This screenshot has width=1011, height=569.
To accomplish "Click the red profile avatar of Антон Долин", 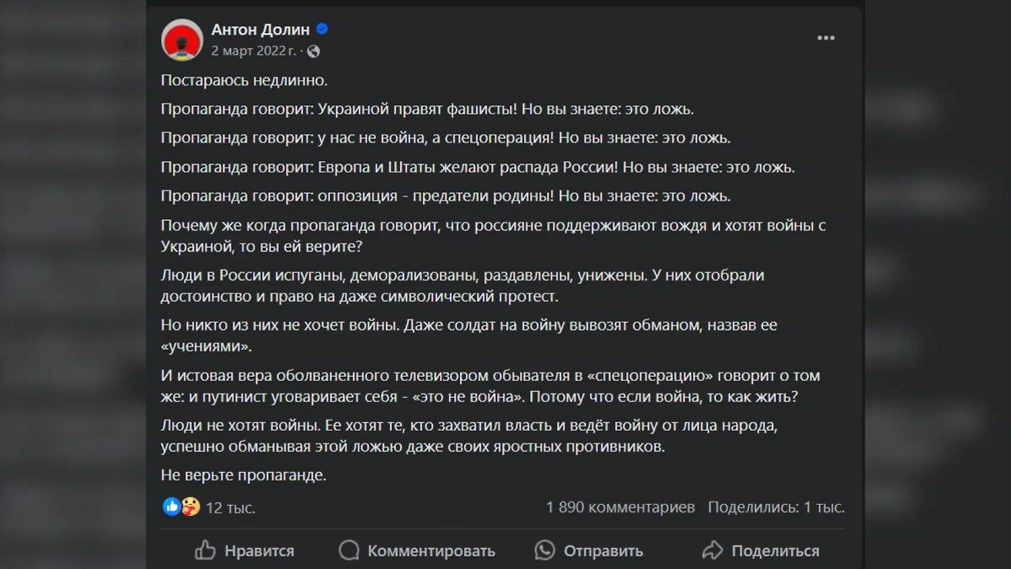I will pos(182,40).
